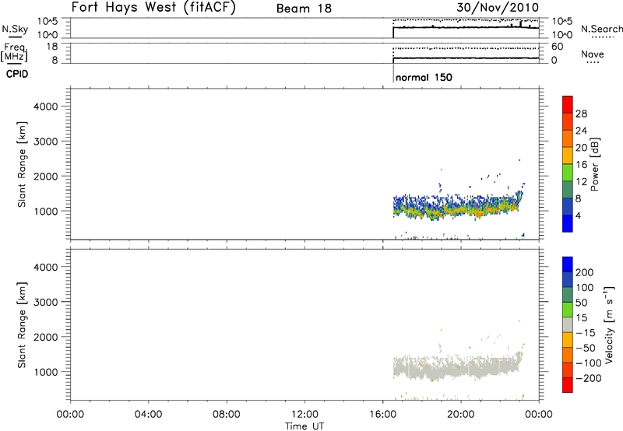Click the "28" value on power colorbar

point(581,114)
